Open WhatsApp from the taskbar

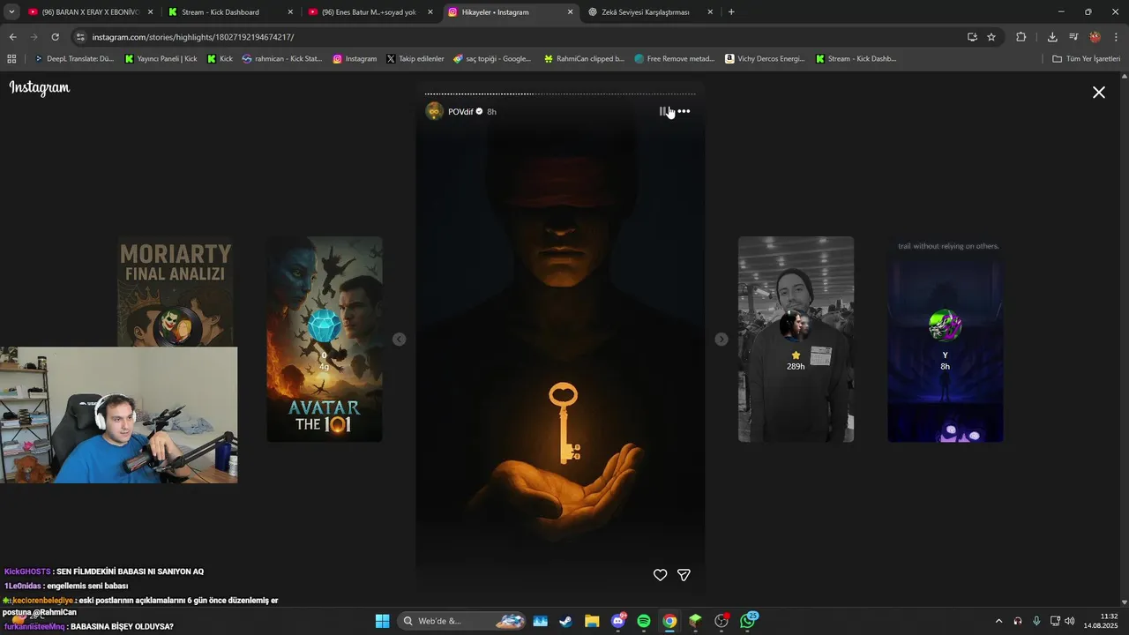point(748,621)
